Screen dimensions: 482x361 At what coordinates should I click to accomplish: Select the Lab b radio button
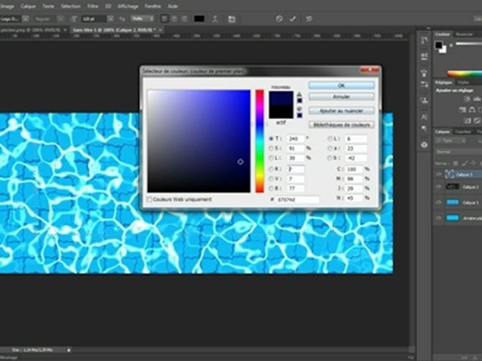point(330,158)
